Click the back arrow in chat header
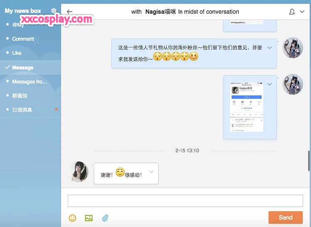The image size is (311, 227). point(69,12)
